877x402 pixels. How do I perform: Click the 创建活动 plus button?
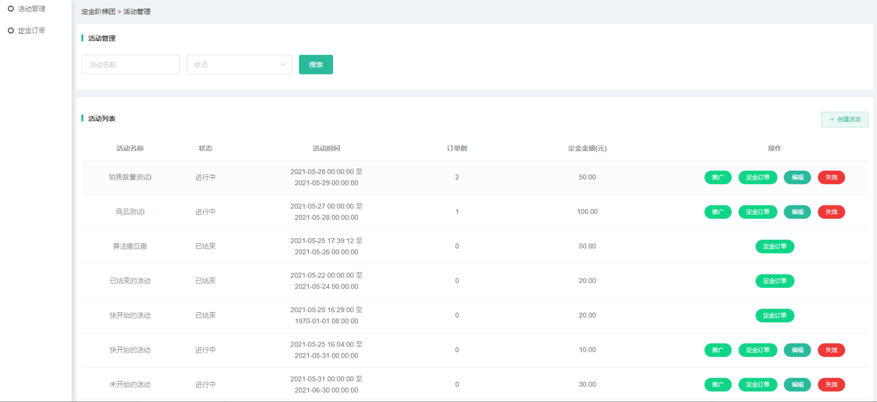844,119
